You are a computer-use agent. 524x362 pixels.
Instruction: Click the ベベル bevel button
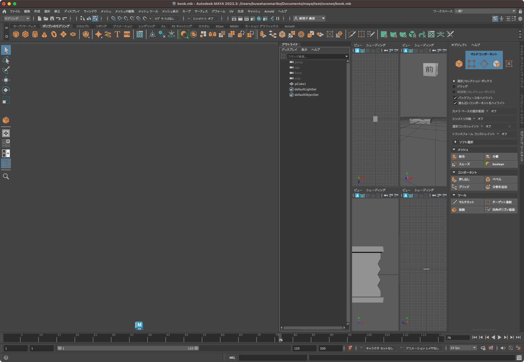click(501, 179)
